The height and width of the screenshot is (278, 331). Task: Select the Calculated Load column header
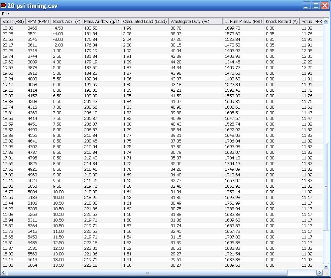click(x=145, y=21)
